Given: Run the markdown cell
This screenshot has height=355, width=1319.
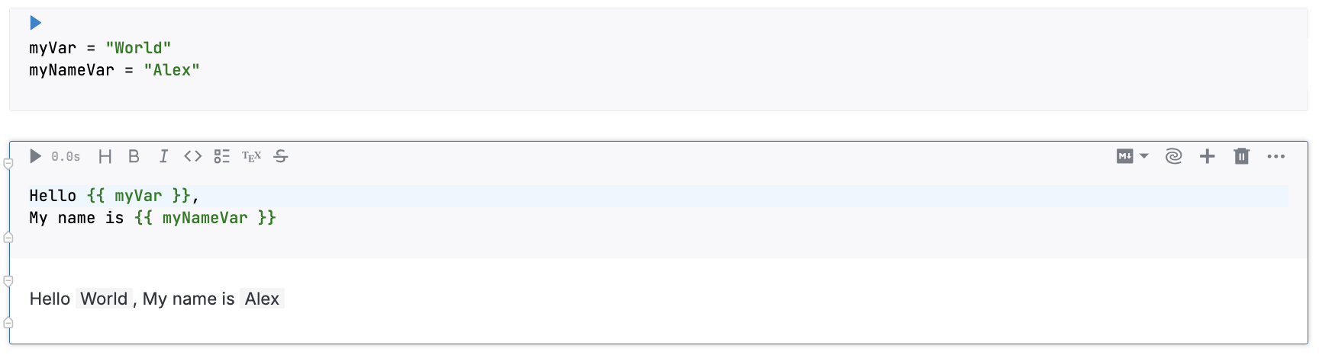Looking at the screenshot, I should point(35,156).
